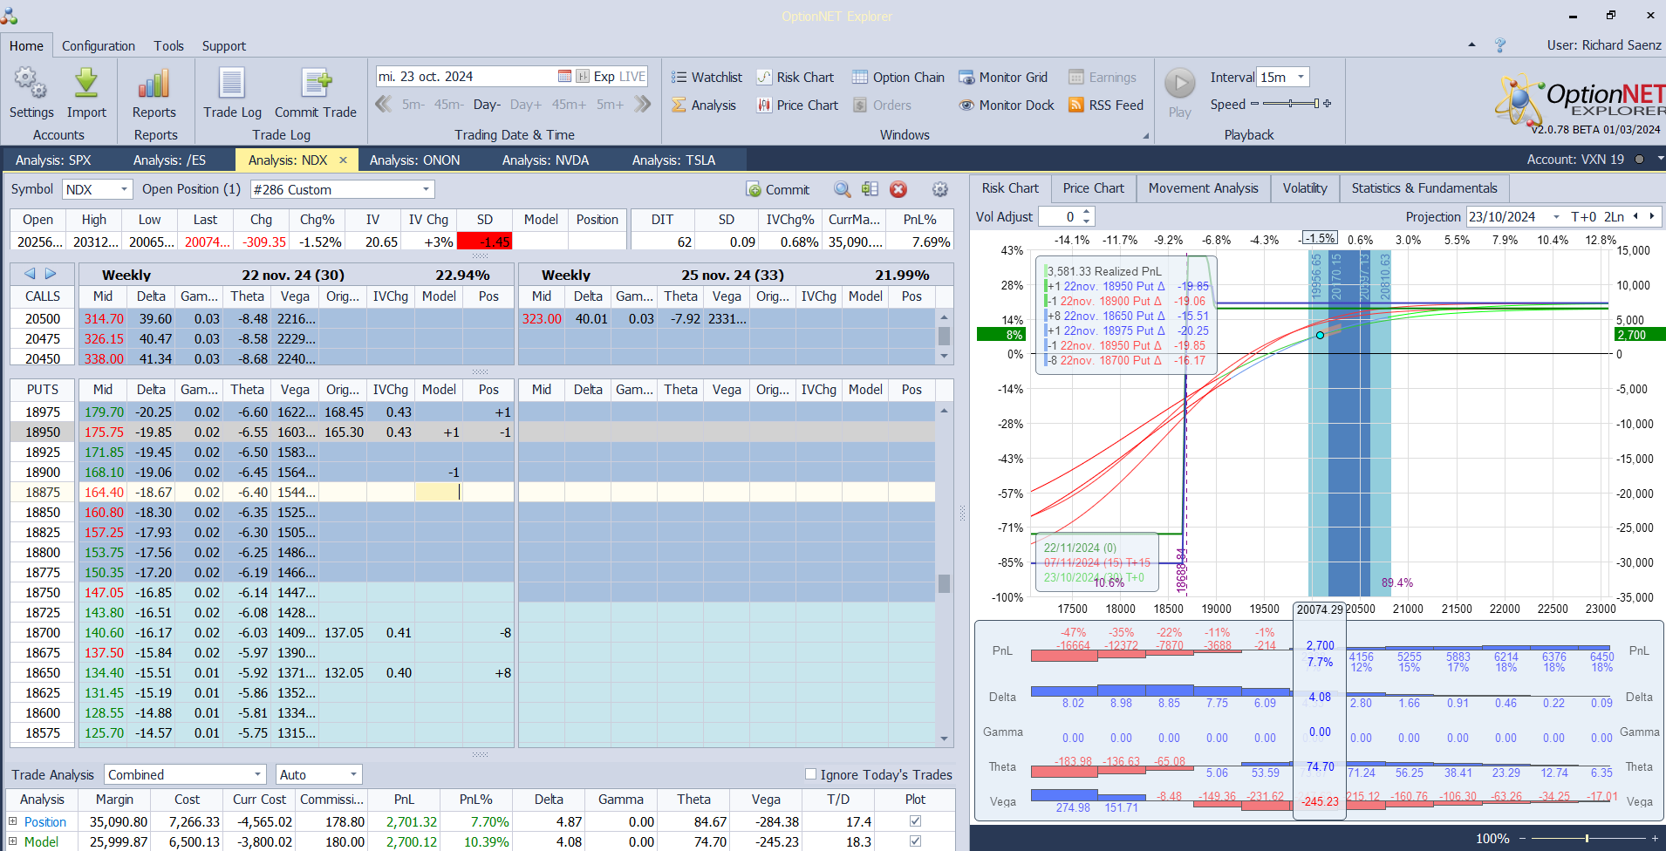
Task: Open the analysis gear settings icon
Action: click(x=940, y=189)
